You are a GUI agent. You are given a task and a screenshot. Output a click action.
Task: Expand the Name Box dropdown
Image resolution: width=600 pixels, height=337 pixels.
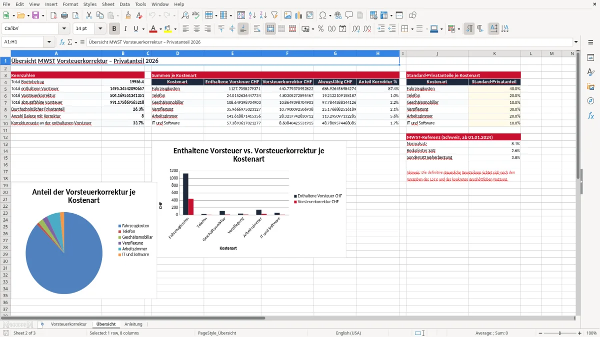pyautogui.click(x=49, y=42)
